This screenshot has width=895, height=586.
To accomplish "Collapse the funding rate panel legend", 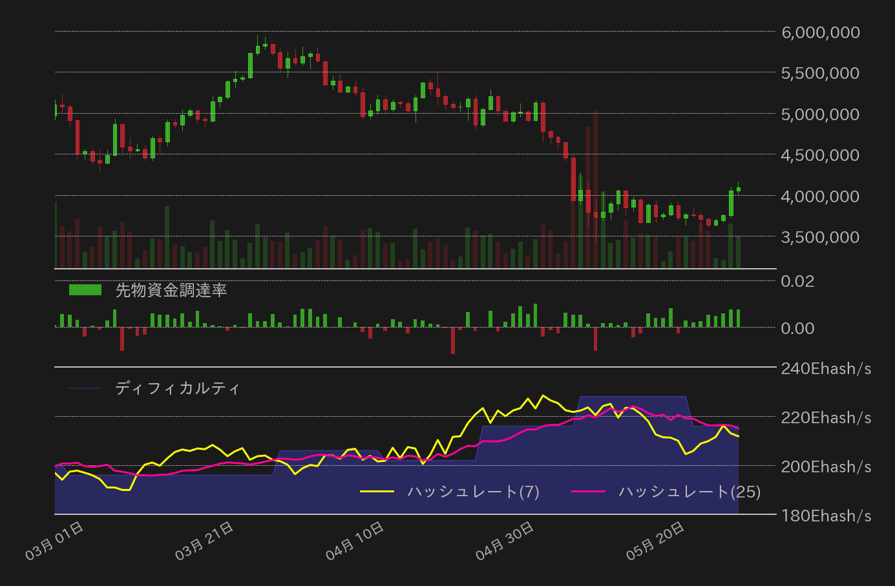I will pyautogui.click(x=171, y=290).
